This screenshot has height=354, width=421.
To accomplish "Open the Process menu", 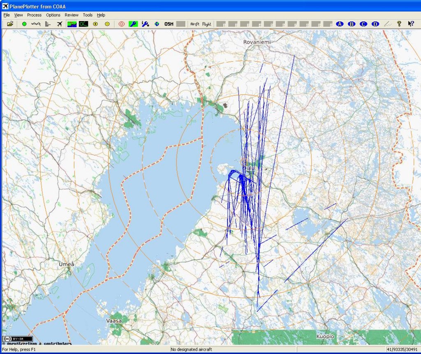I will (34, 15).
